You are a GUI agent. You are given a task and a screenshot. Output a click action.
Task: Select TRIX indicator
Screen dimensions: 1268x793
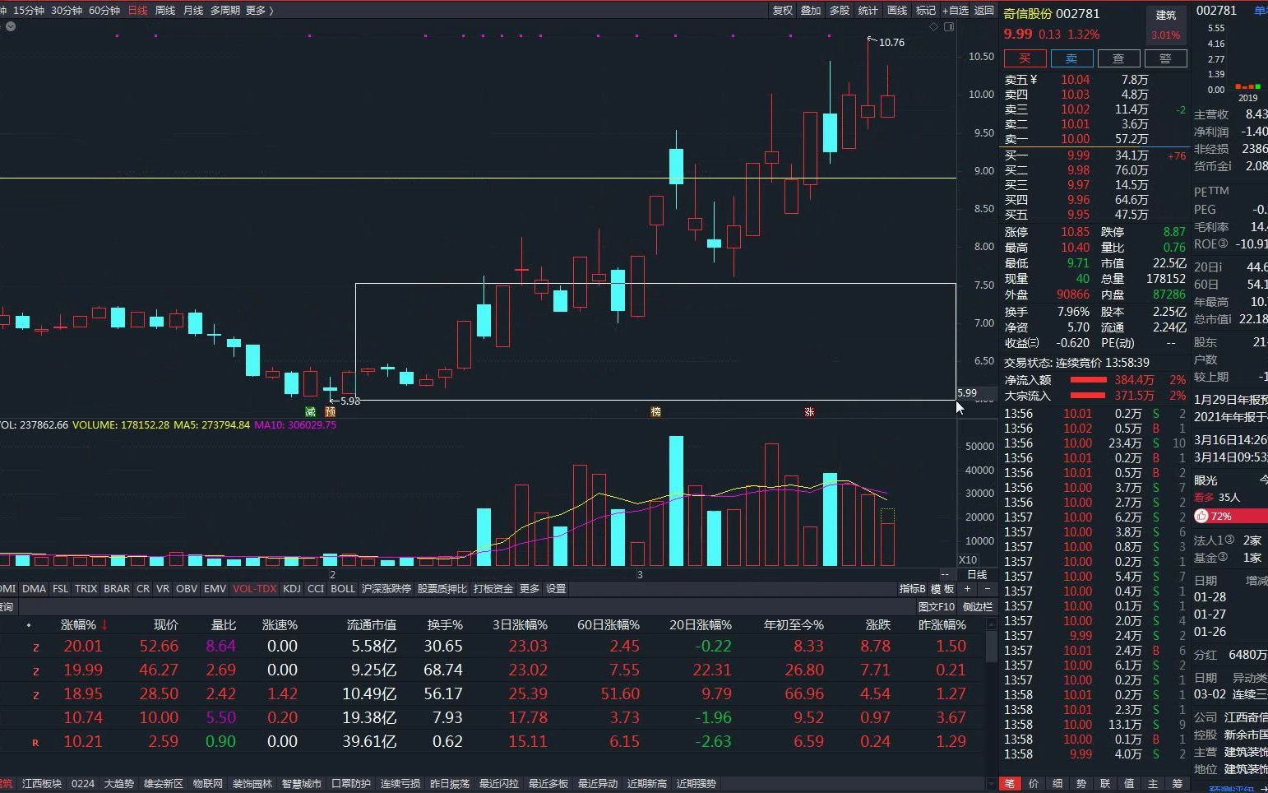coord(86,589)
